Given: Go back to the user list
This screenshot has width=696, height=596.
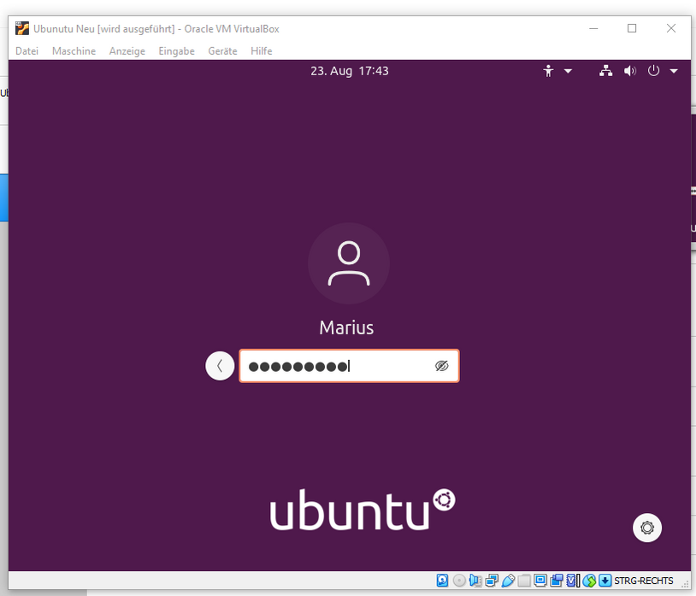Looking at the screenshot, I should (x=220, y=366).
